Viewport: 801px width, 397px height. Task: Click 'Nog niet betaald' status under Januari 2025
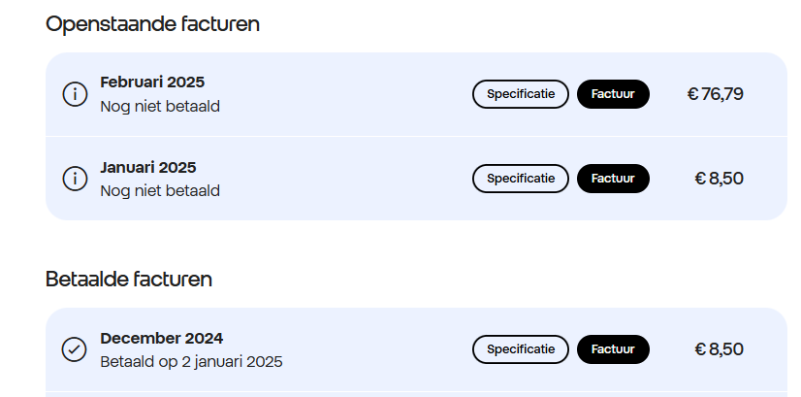click(x=160, y=191)
